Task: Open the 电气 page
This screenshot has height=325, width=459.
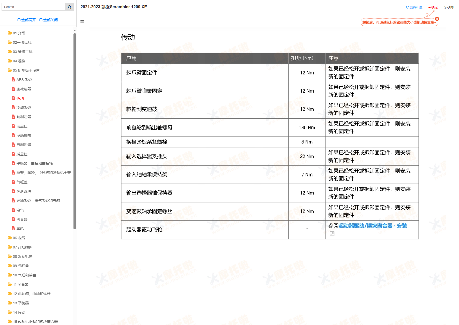Action: point(18,210)
